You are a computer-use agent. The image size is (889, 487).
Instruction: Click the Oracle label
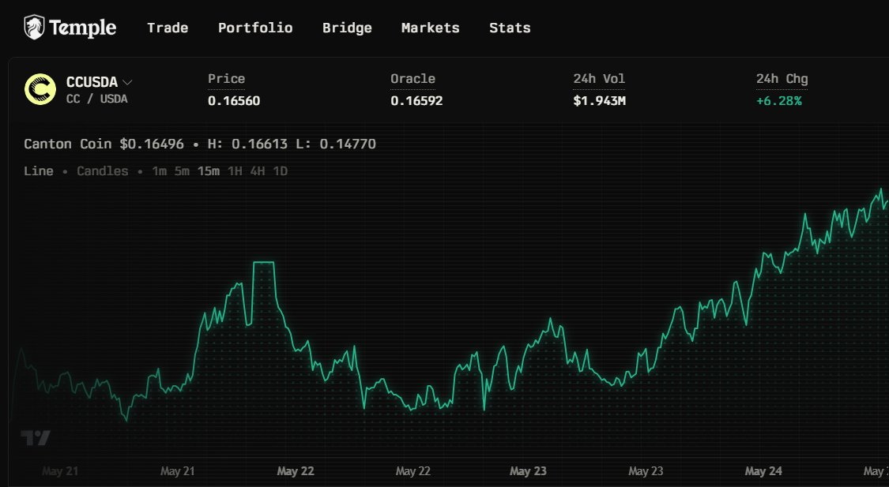pyautogui.click(x=412, y=79)
